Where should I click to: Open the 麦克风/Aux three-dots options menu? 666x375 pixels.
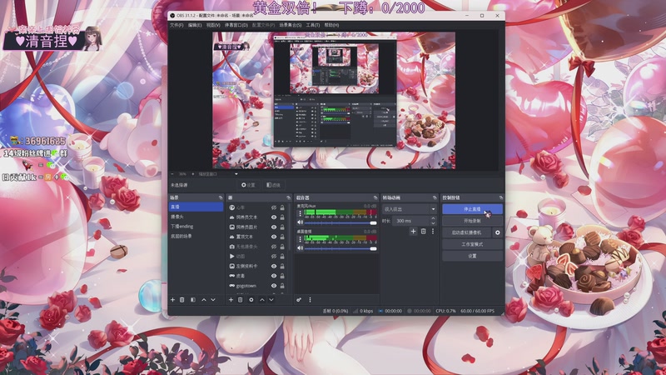pos(301,213)
